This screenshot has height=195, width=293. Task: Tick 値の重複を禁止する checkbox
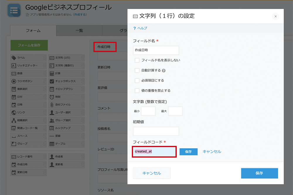(x=137, y=91)
